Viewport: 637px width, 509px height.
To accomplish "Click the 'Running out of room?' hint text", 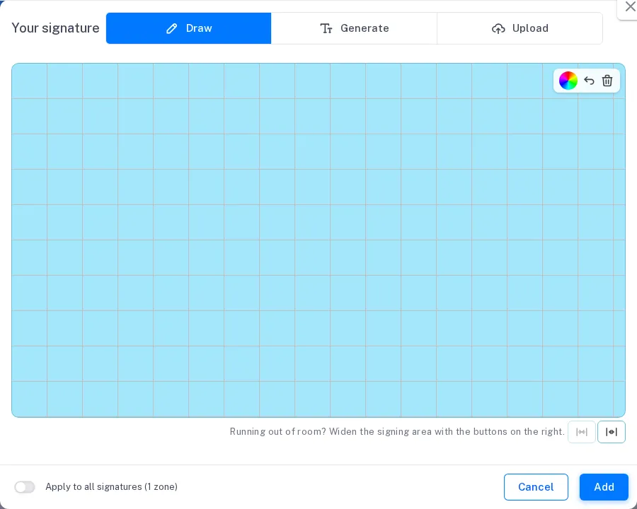I will 397,431.
